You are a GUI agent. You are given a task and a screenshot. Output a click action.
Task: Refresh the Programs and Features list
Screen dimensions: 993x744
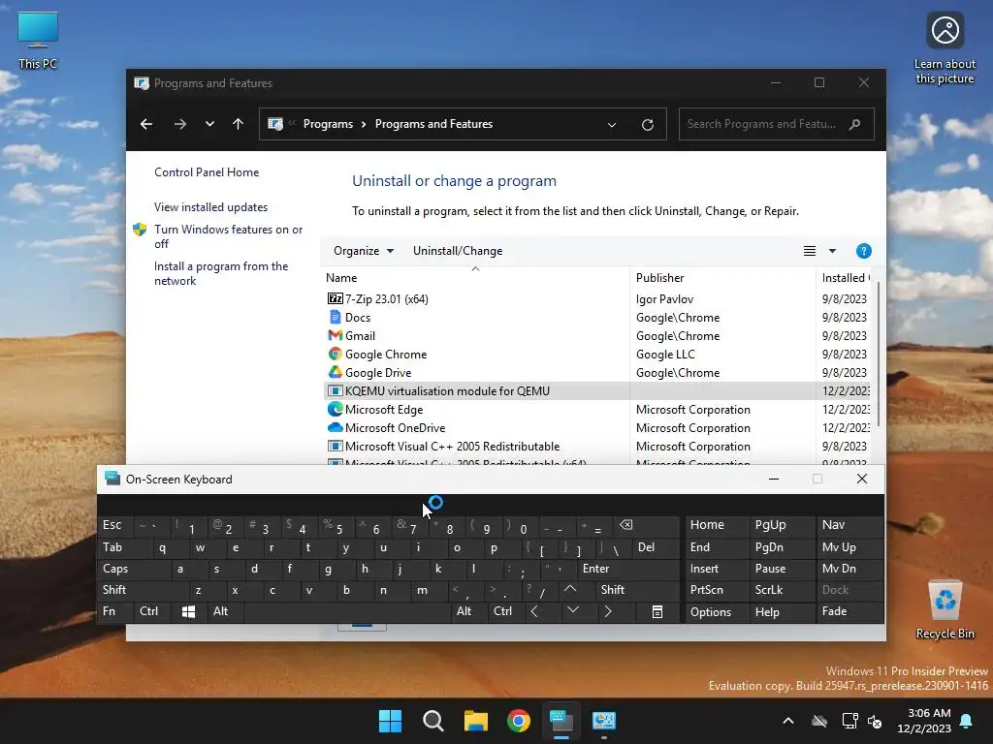tap(647, 125)
